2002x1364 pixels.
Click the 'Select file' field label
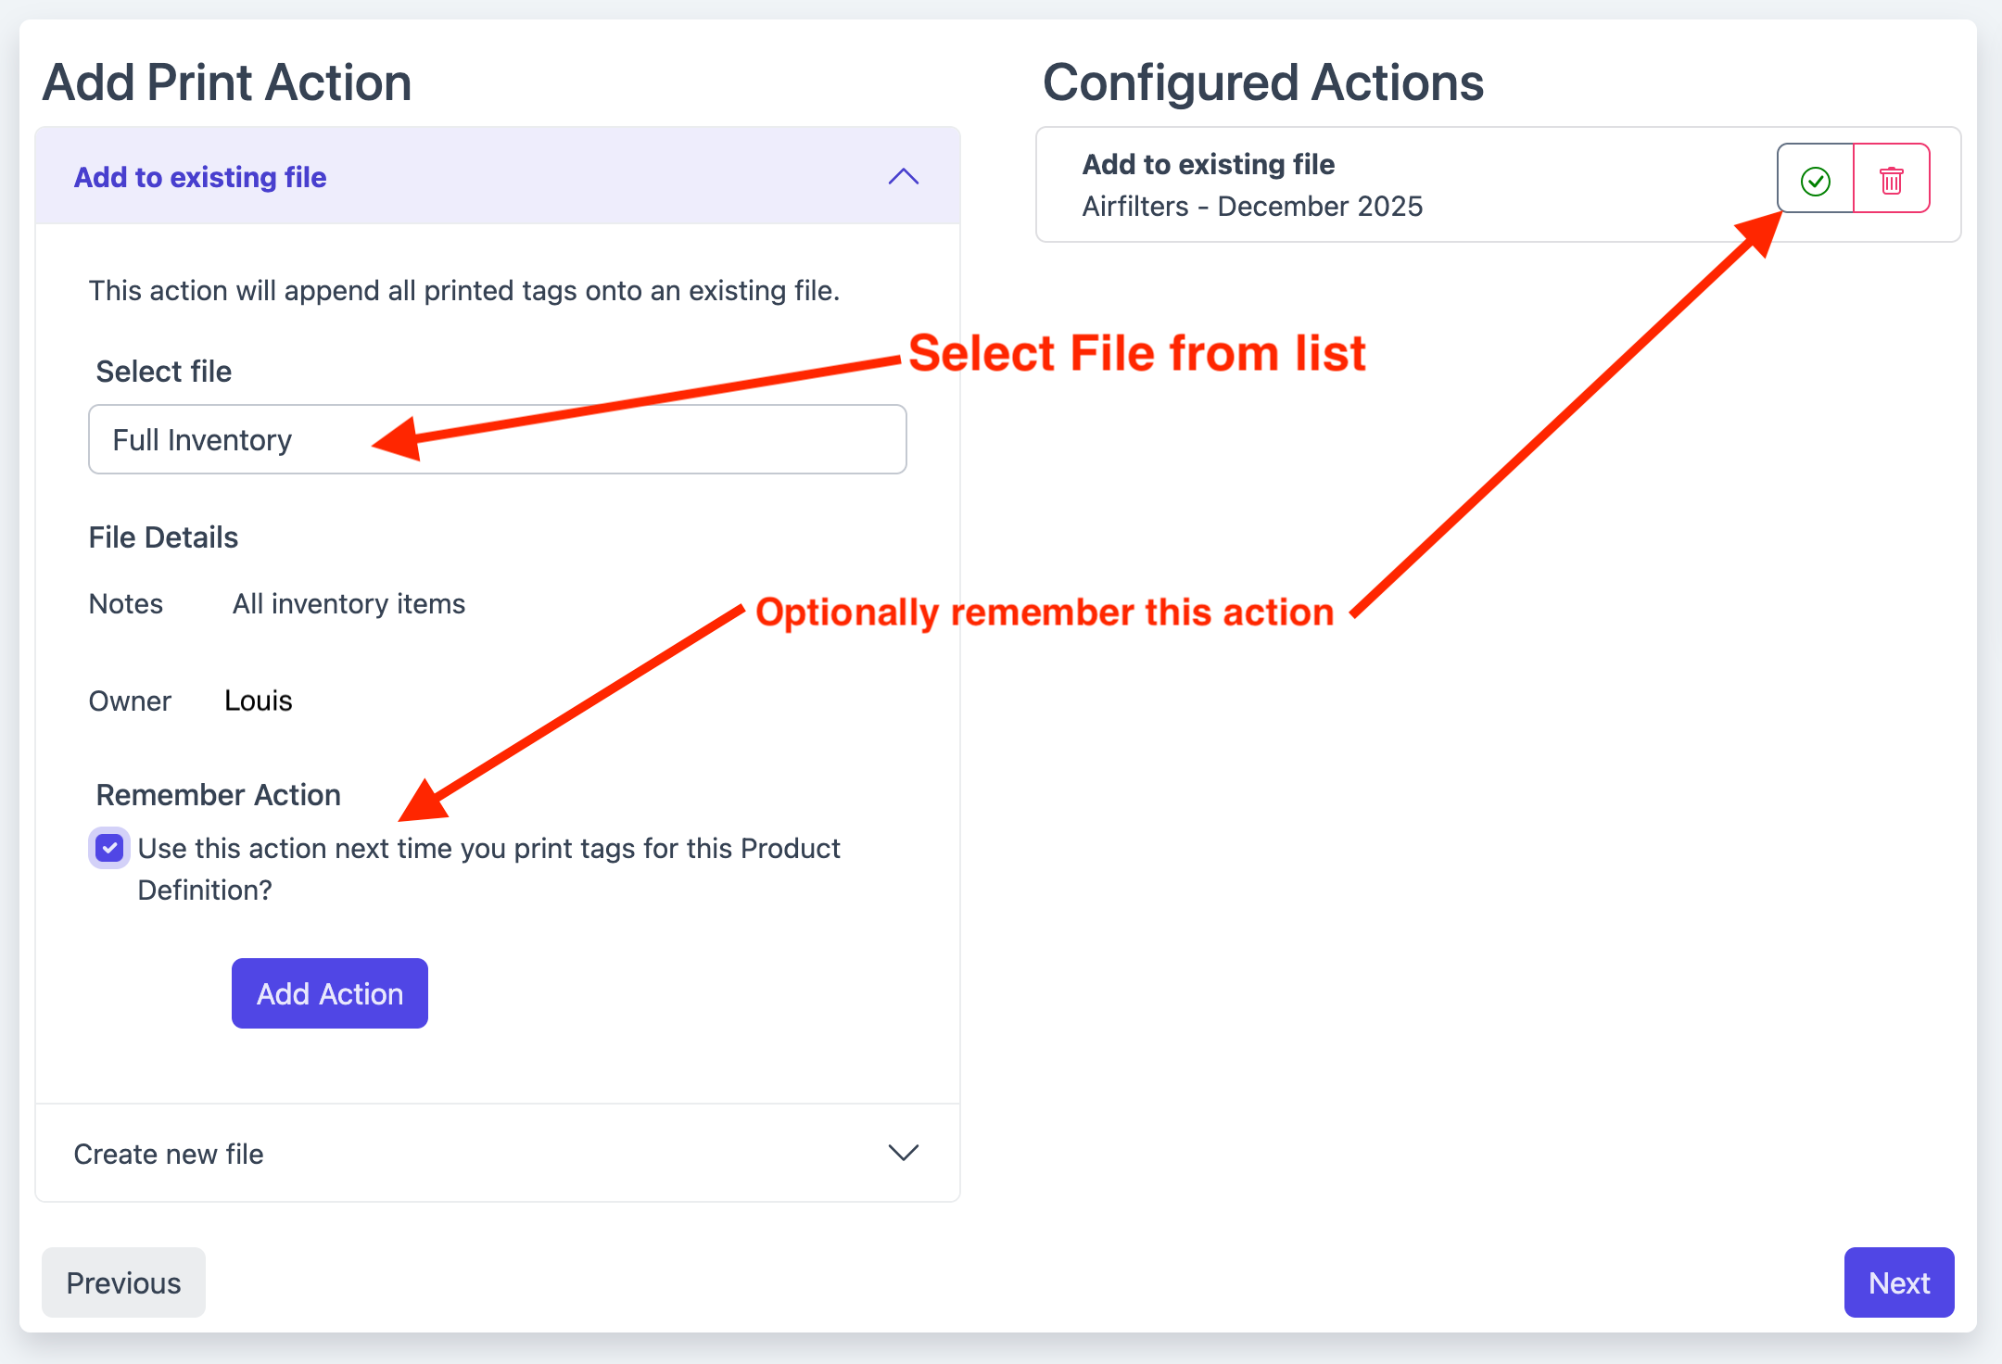coord(164,372)
